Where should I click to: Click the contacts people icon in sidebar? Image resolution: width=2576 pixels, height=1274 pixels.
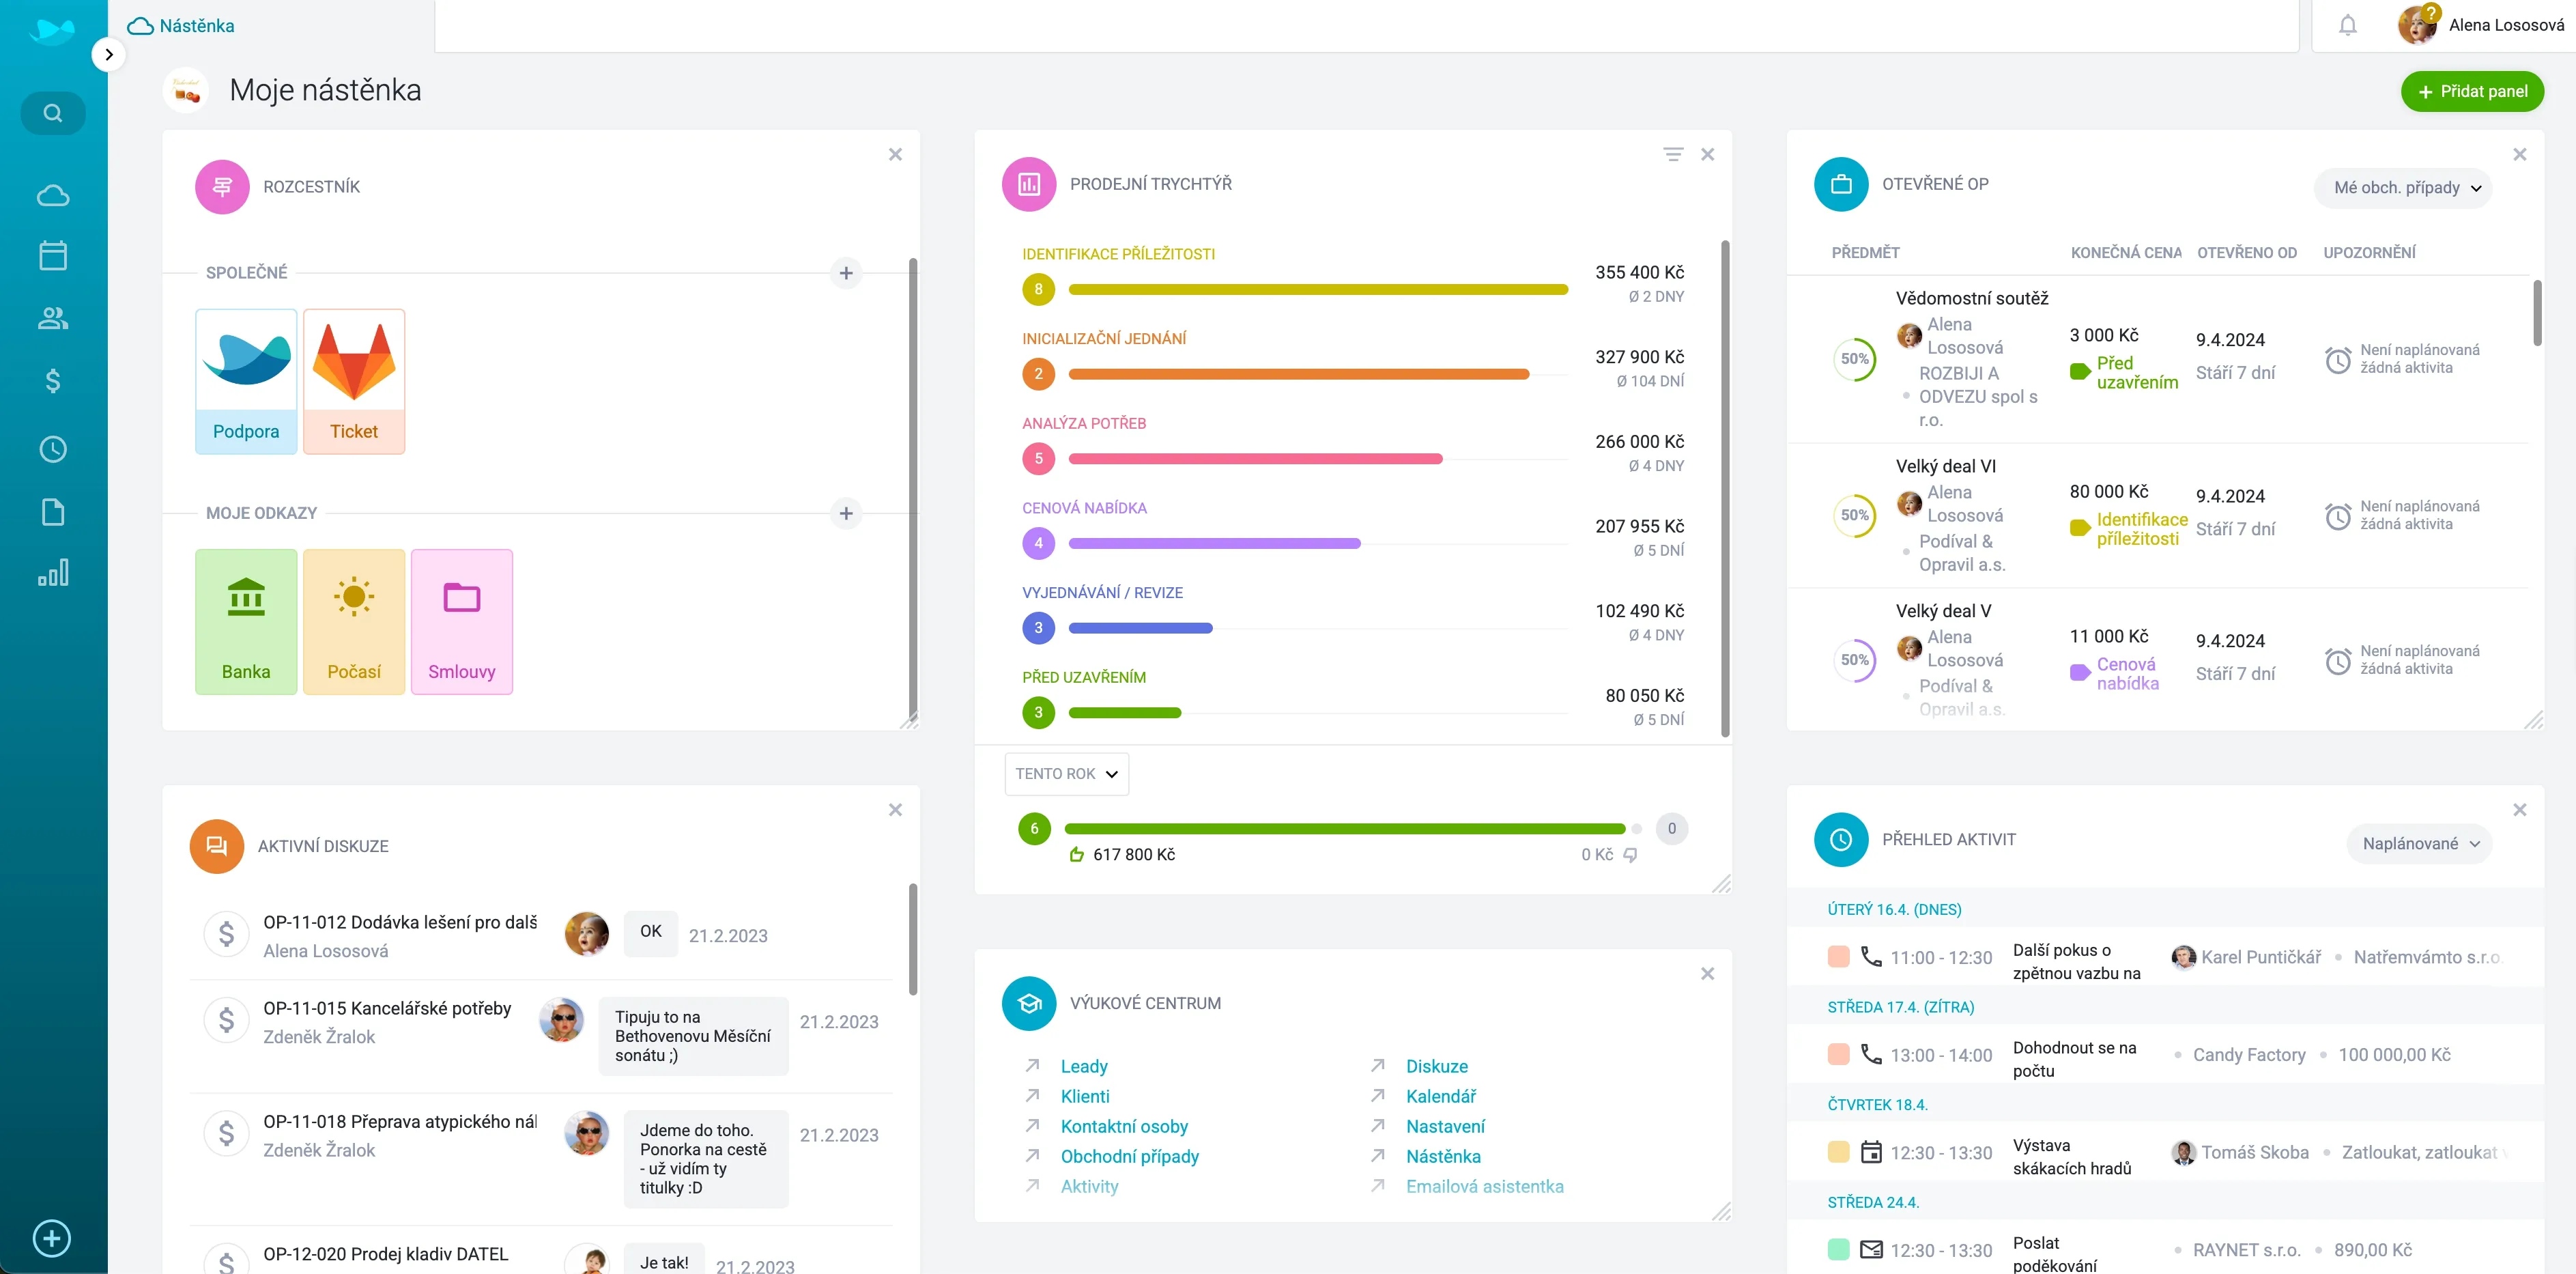pyautogui.click(x=53, y=318)
